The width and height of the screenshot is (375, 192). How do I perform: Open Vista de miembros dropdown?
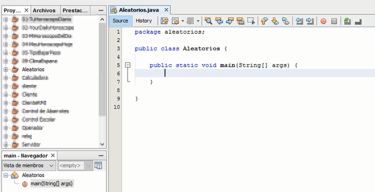click(x=29, y=165)
